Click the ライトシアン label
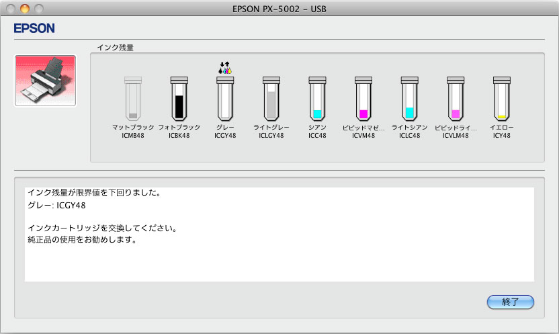Viewport: 559px width, 334px height. [x=410, y=127]
